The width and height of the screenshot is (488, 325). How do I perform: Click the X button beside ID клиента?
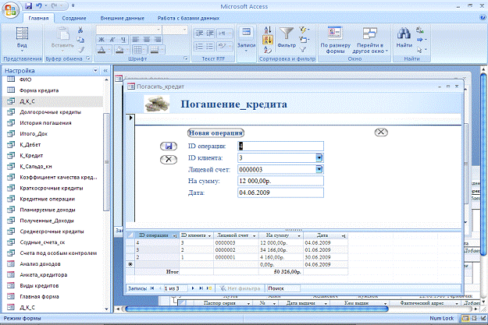[x=168, y=159]
